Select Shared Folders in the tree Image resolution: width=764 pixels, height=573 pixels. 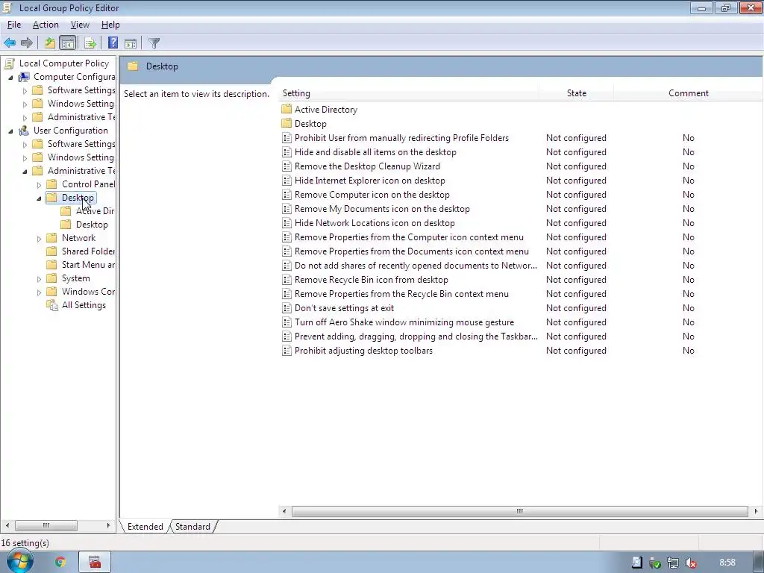(88, 251)
